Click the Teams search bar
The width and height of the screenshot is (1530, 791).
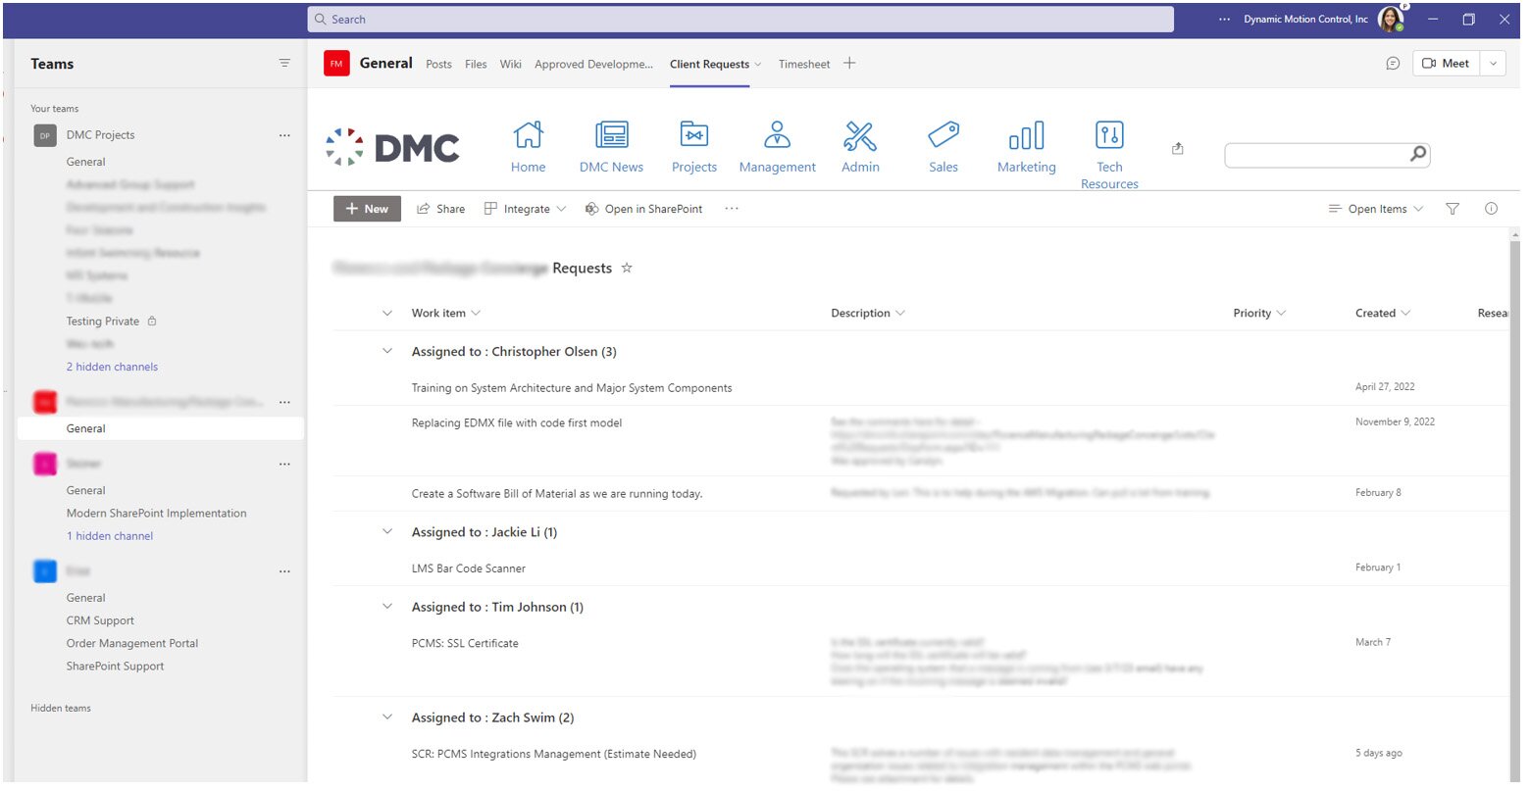tap(740, 20)
